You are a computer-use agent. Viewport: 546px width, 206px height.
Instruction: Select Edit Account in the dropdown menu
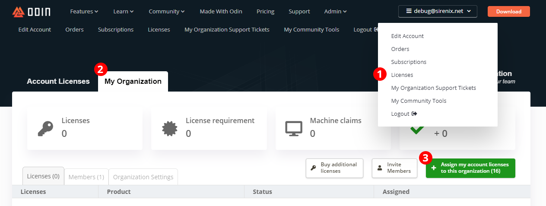click(407, 36)
